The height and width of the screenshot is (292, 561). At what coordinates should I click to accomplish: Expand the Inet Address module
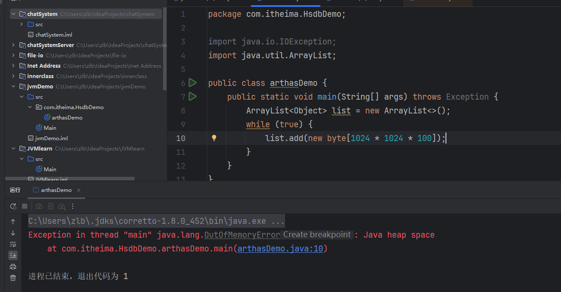point(13,66)
